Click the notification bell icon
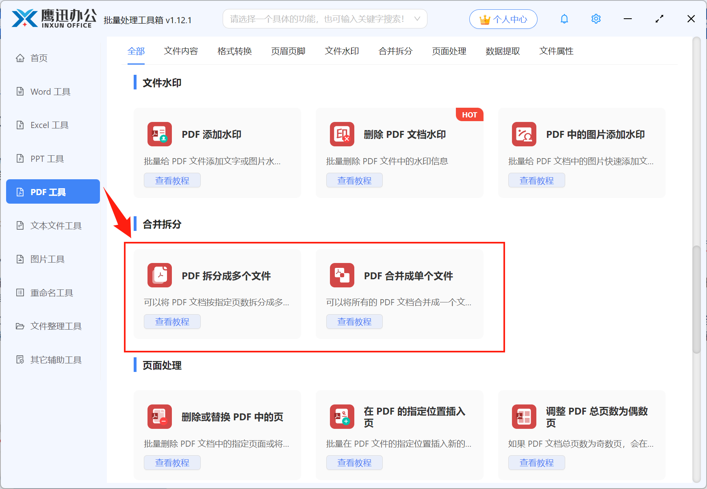707x489 pixels. [x=564, y=19]
